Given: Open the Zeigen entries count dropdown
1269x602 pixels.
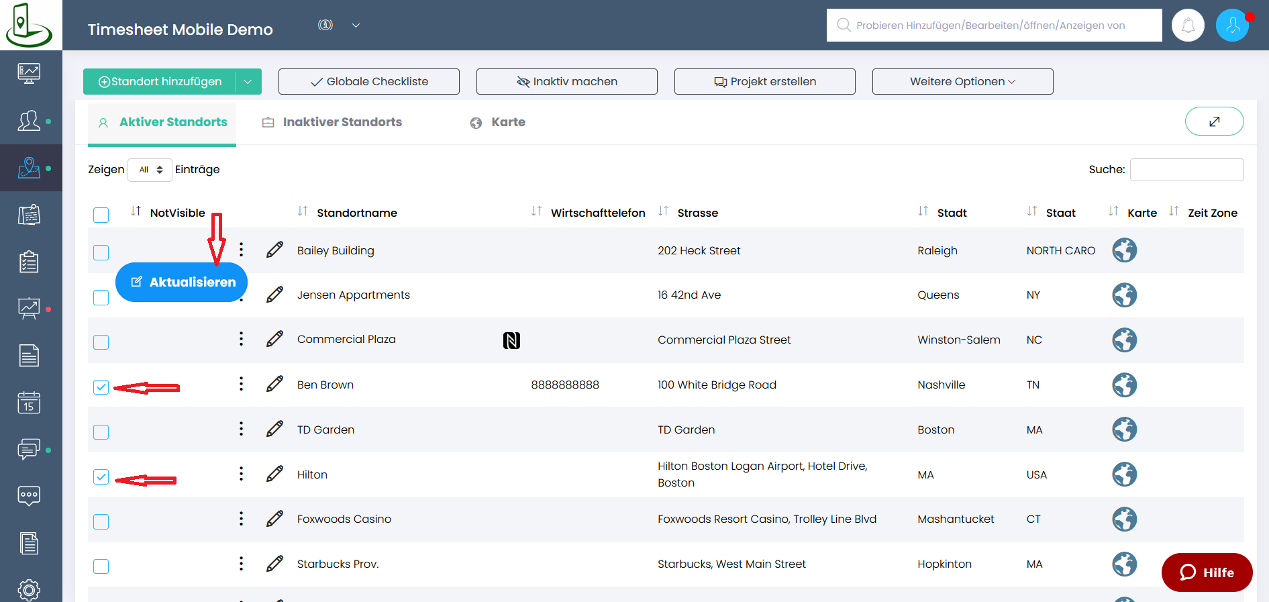Looking at the screenshot, I should pyautogui.click(x=150, y=170).
